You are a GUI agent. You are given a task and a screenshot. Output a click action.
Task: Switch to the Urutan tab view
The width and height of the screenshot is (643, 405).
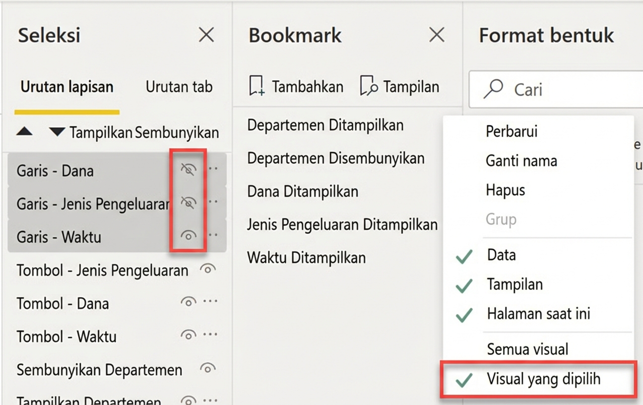tap(179, 86)
